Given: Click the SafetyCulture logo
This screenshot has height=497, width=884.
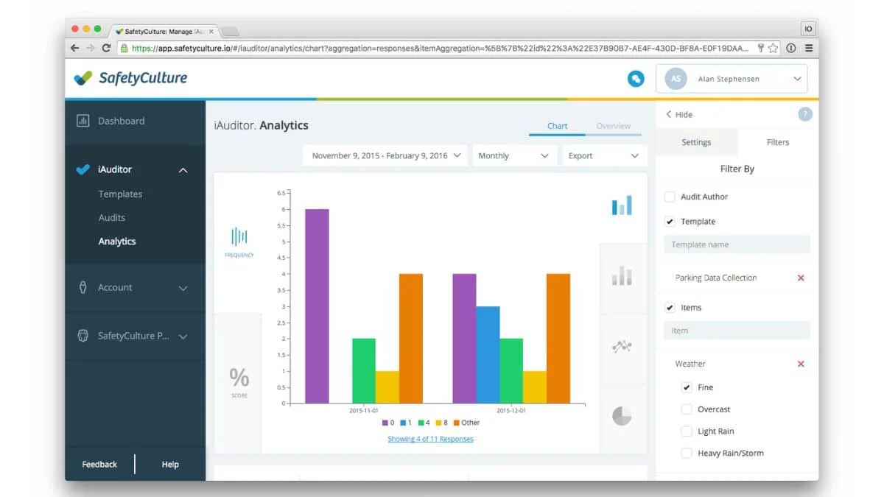Looking at the screenshot, I should (131, 78).
